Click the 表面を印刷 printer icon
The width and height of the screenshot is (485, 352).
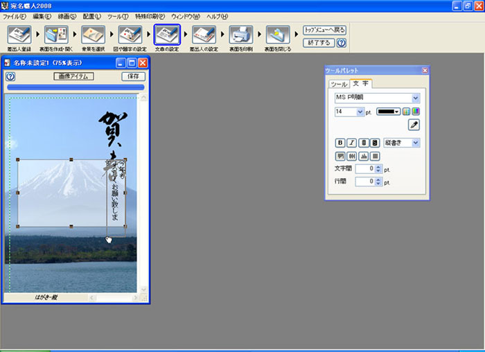(x=241, y=35)
